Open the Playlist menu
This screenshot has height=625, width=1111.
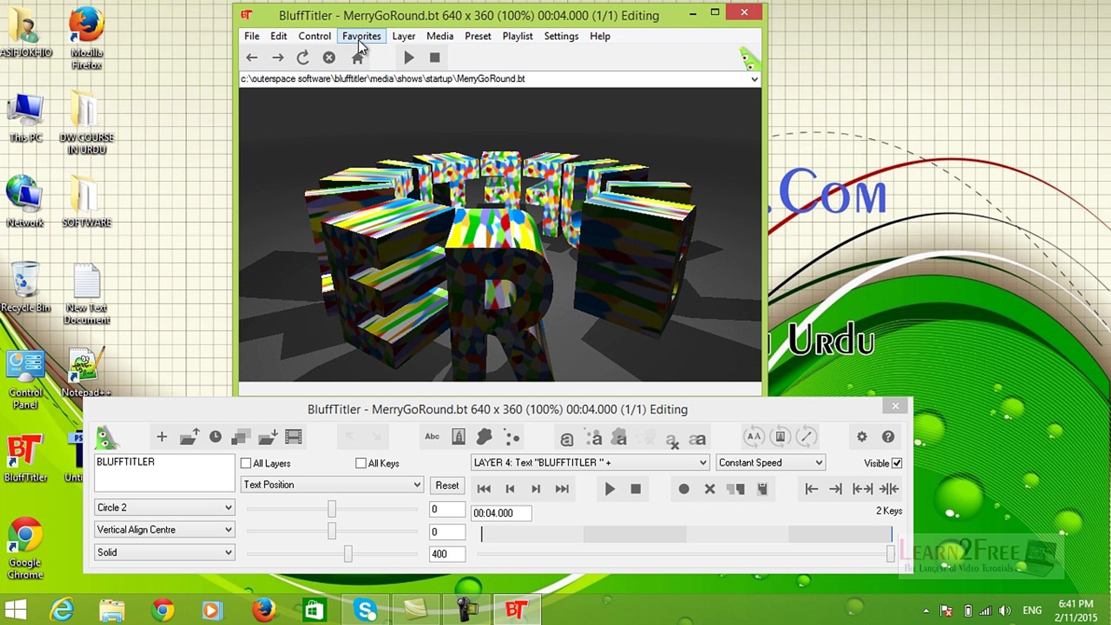(517, 36)
